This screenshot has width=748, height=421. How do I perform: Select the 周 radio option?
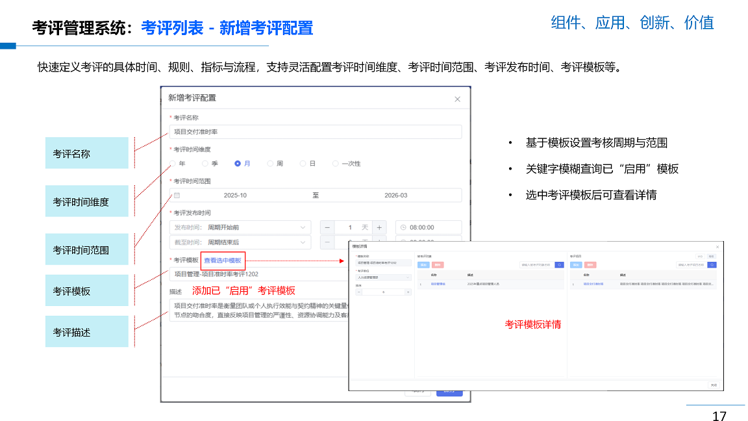[271, 164]
